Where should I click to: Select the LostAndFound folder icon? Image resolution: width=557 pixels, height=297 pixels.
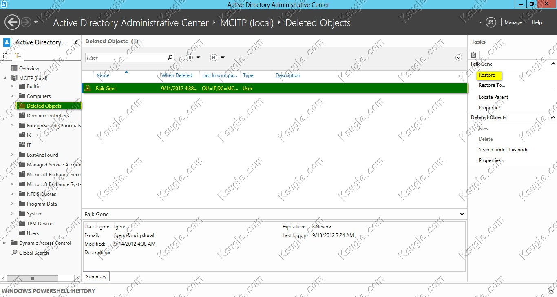click(22, 155)
